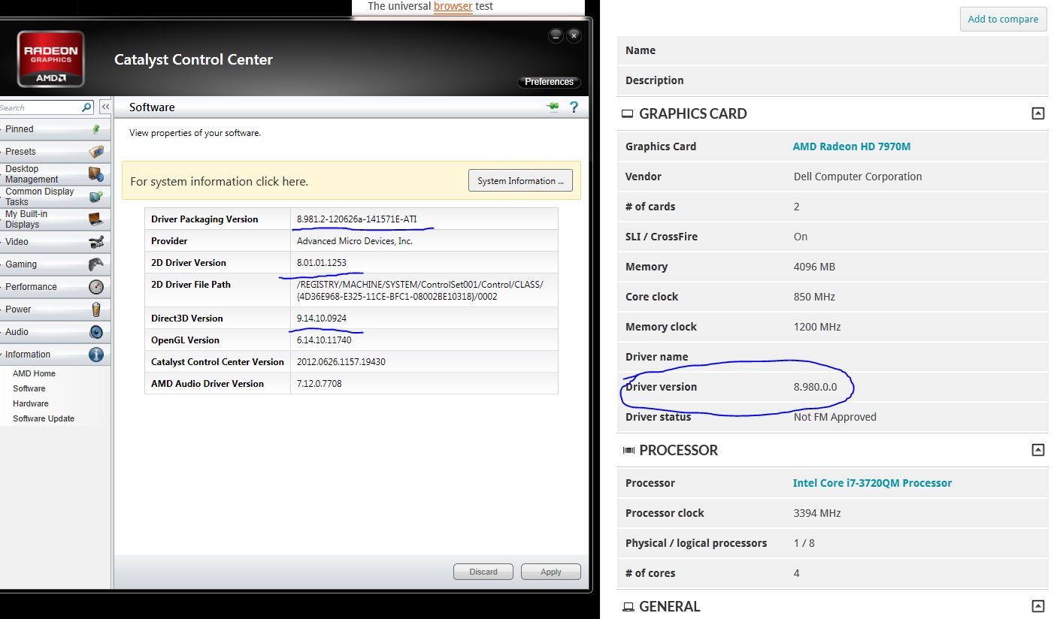Click the Core clock value 850 MHz

click(814, 297)
